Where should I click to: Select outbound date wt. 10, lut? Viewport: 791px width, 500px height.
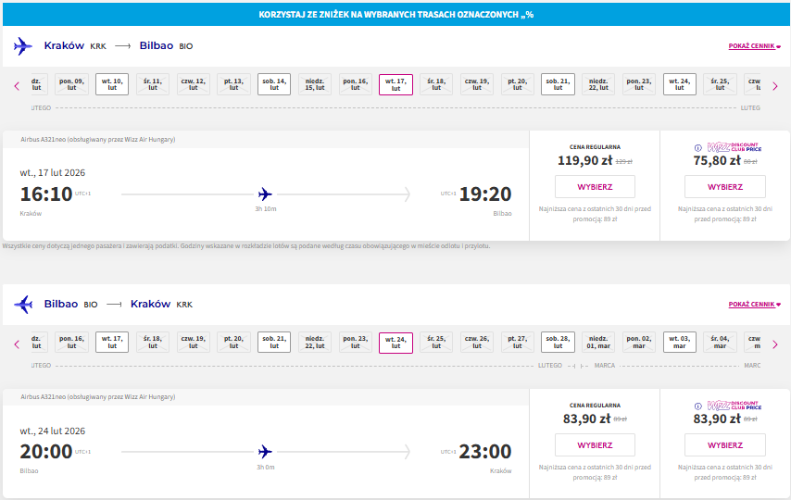(x=112, y=84)
